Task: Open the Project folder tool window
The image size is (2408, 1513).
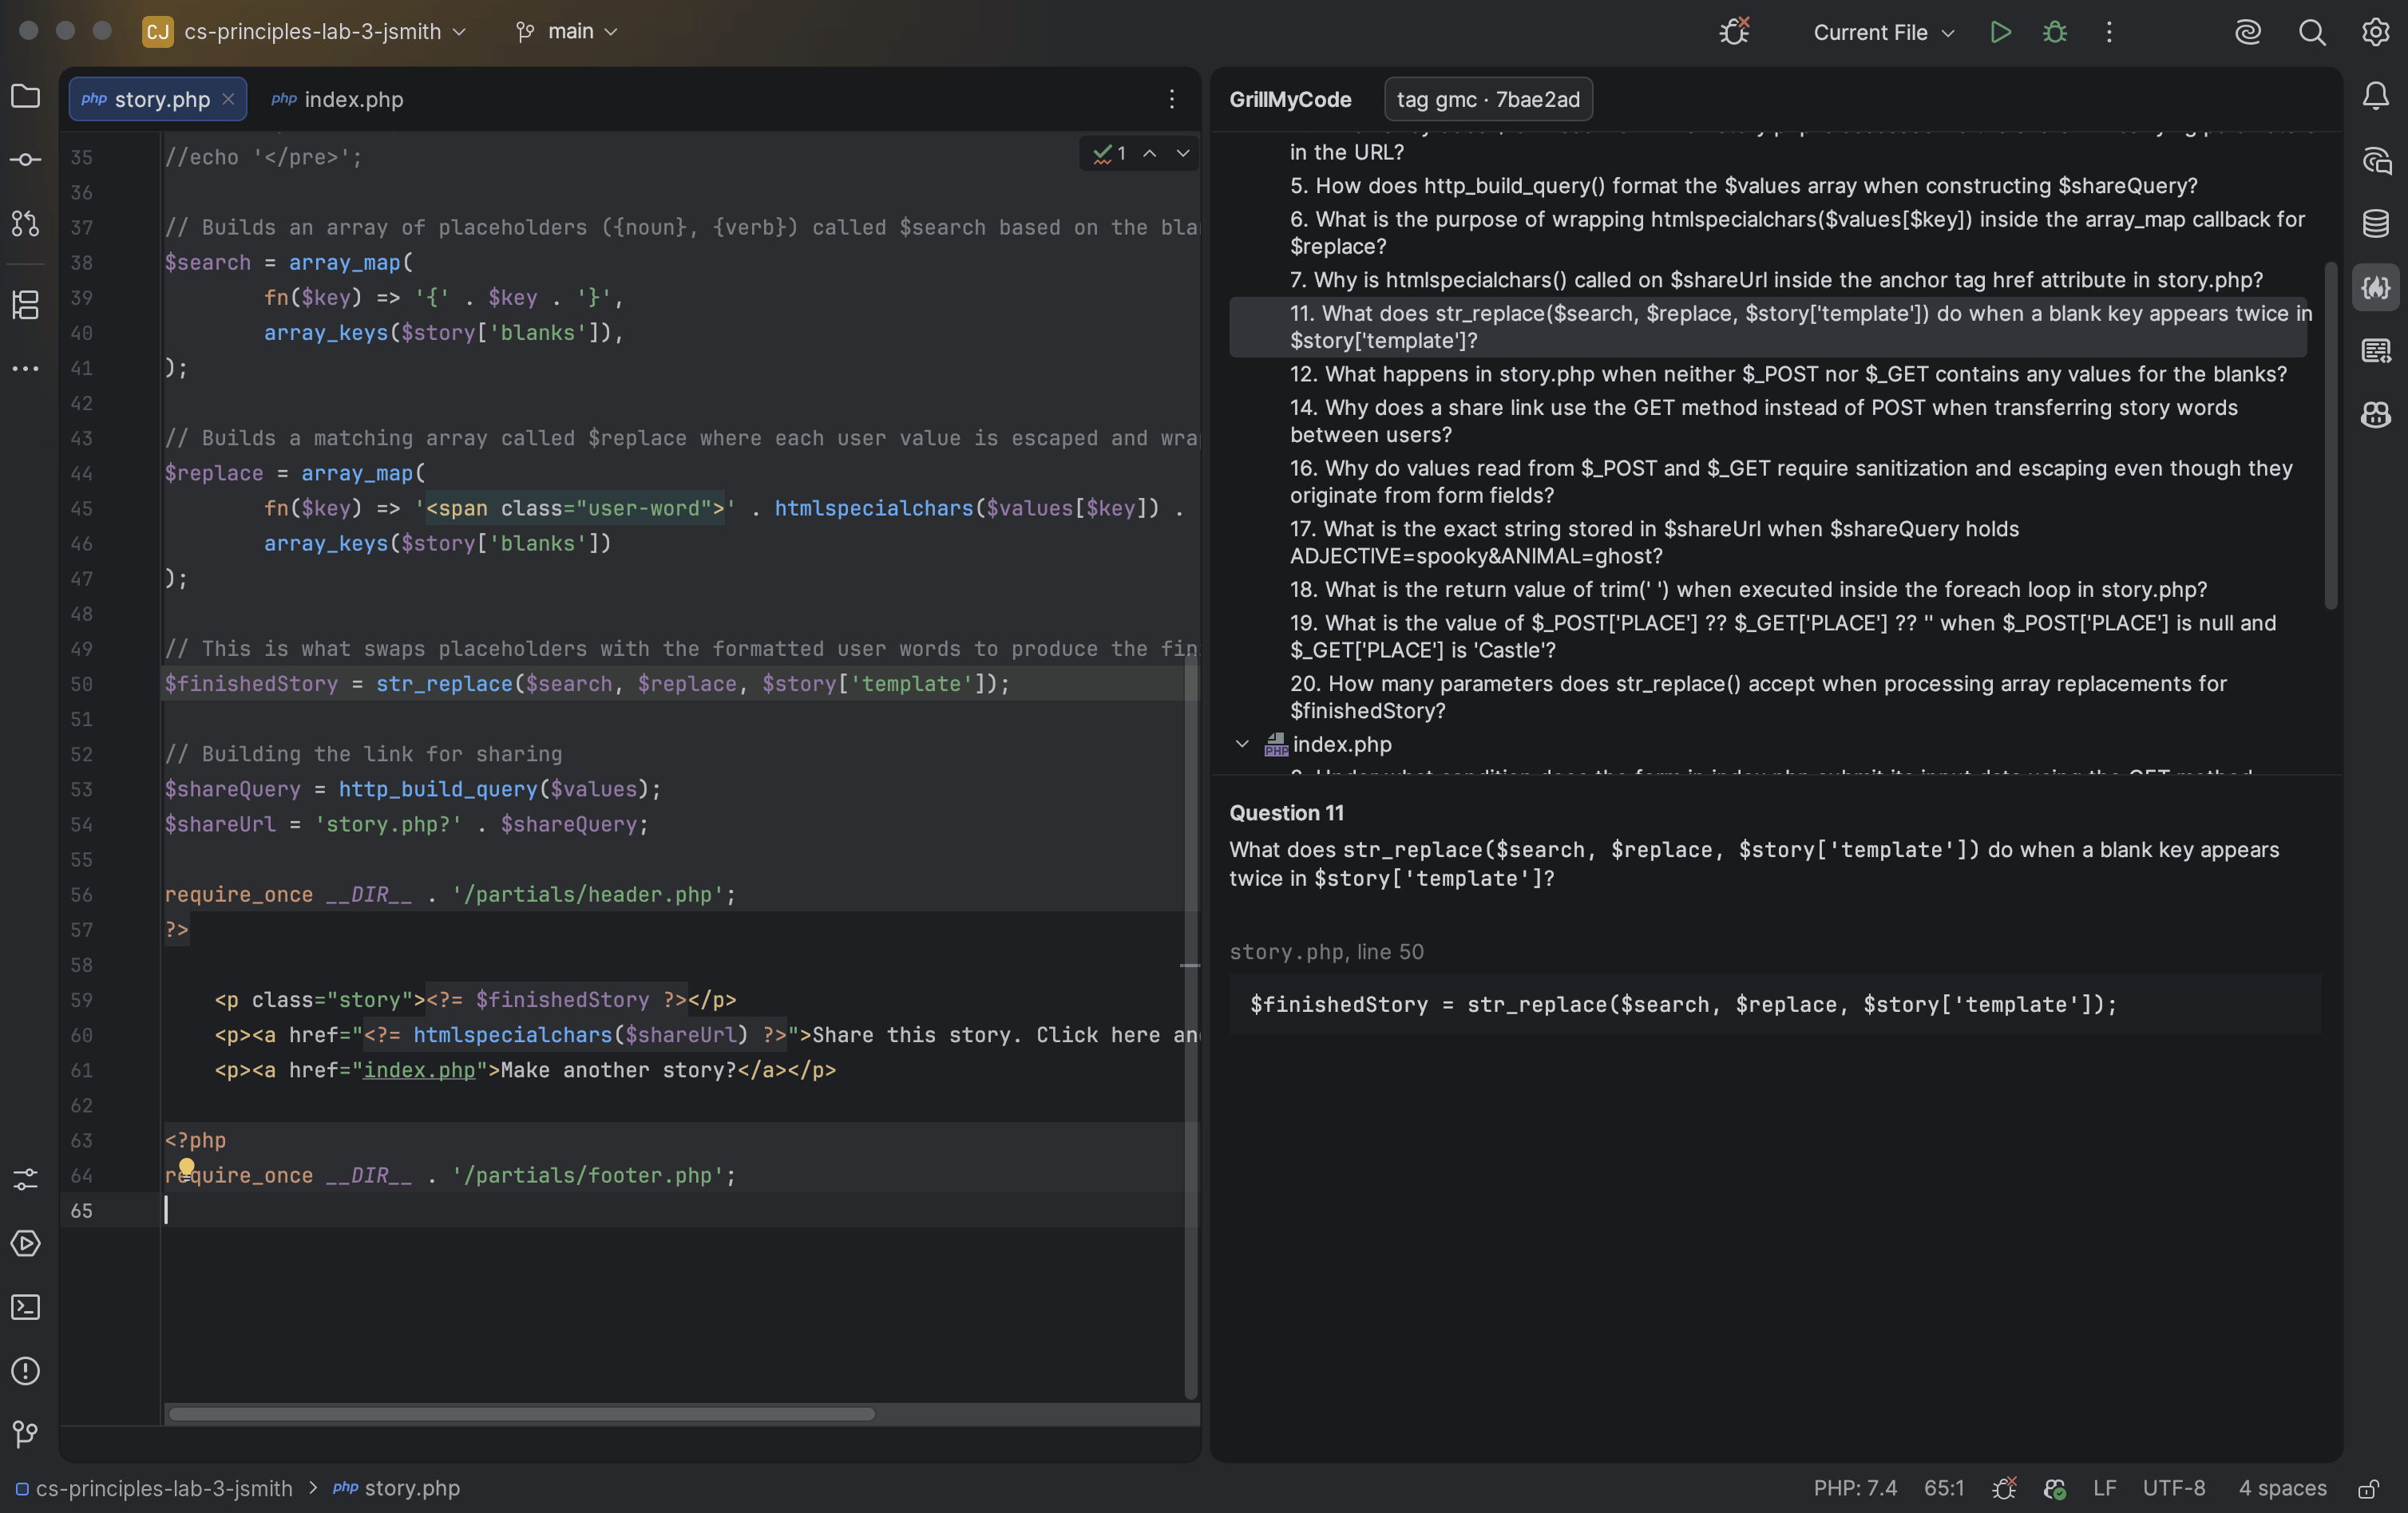Action: point(25,97)
